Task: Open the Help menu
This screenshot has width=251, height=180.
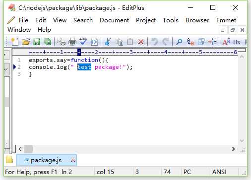Action: click(x=44, y=30)
